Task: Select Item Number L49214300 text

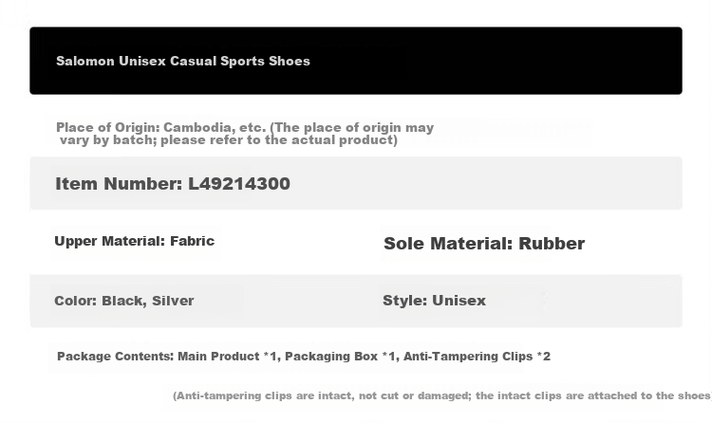Action: (173, 184)
